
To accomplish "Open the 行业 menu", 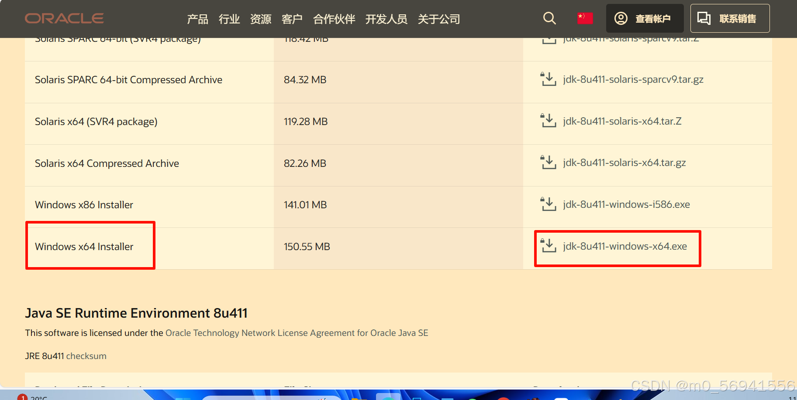I will 229,19.
